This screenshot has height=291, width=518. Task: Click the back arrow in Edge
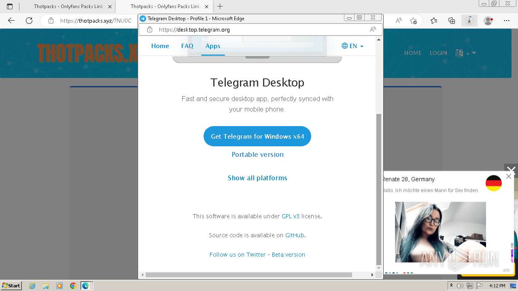(11, 21)
